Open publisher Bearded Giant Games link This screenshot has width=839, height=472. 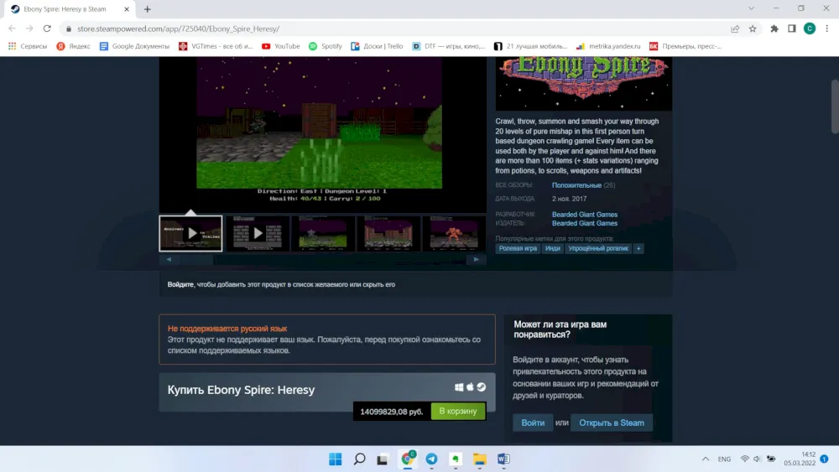584,224
